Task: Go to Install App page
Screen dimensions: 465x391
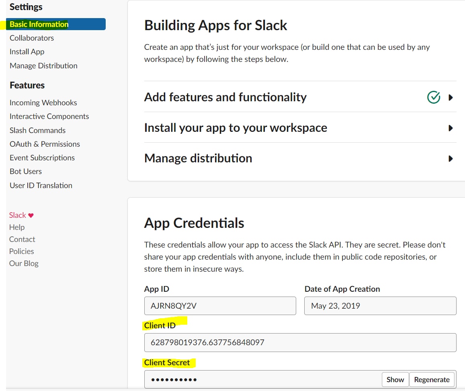Action: (x=27, y=51)
